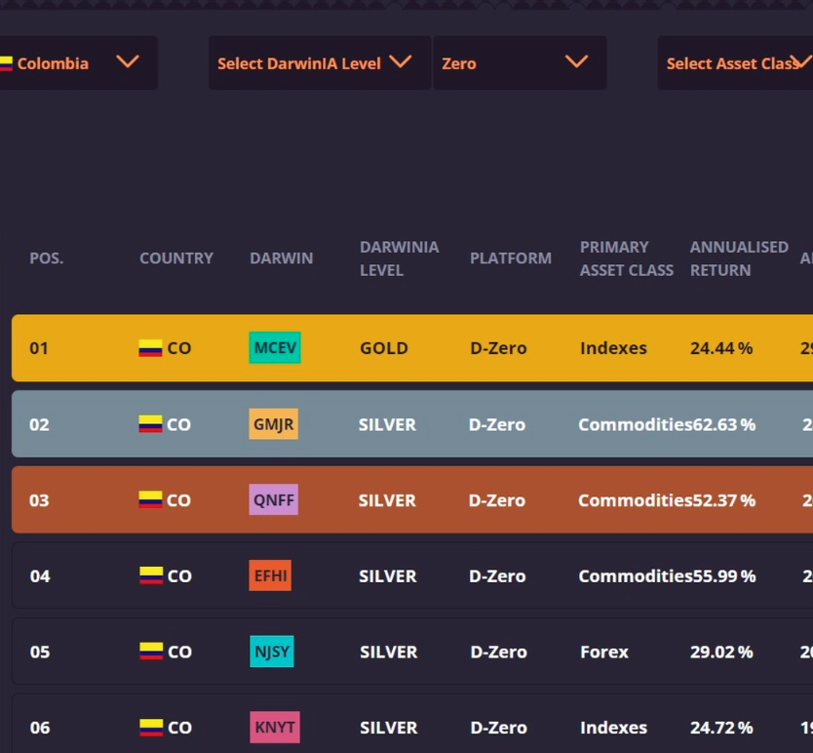This screenshot has width=813, height=753.
Task: Select the row ranked 02
Action: click(x=409, y=424)
